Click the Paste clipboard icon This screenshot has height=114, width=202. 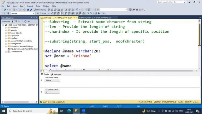(73, 10)
